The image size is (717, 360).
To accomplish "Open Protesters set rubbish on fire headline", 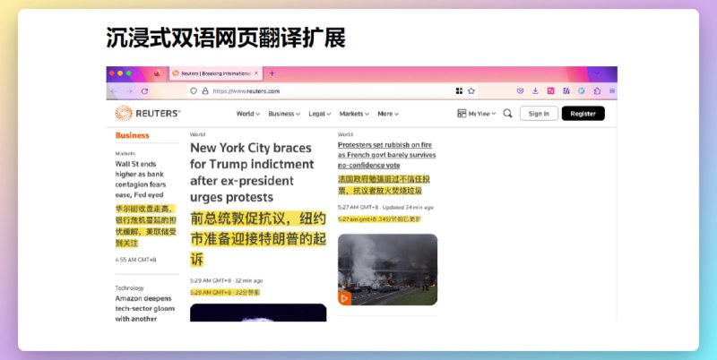I will [387, 155].
